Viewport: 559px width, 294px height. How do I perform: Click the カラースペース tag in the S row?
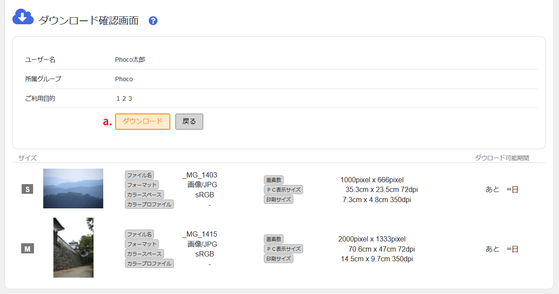point(144,195)
